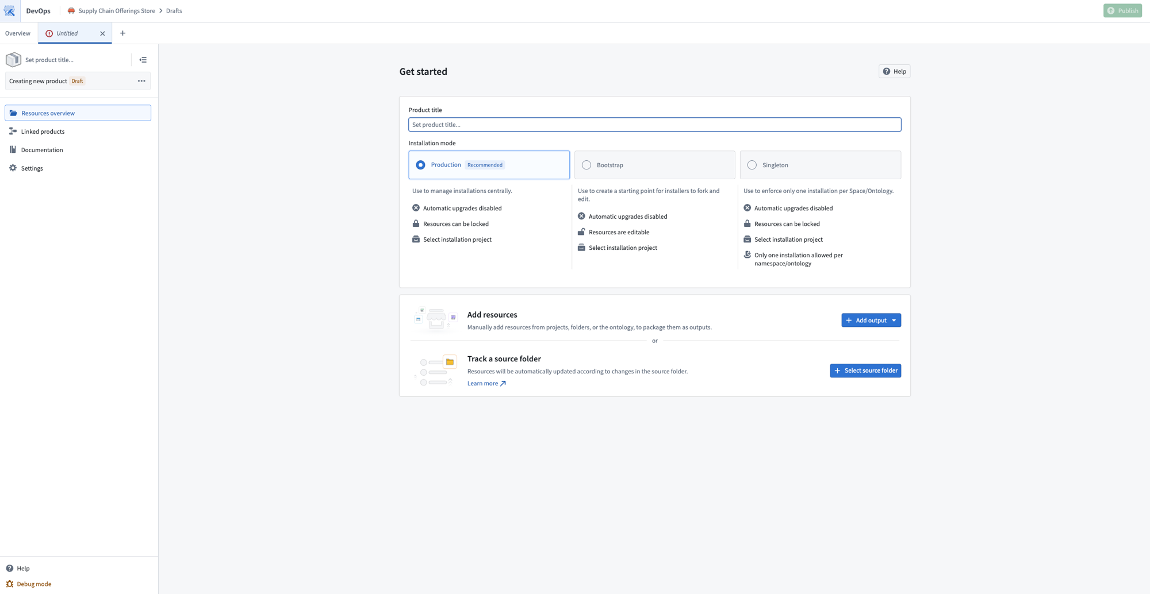Click the Documentation book icon
The width and height of the screenshot is (1150, 594).
tap(13, 150)
